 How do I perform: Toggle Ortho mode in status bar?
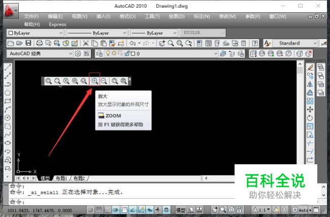coord(107,209)
